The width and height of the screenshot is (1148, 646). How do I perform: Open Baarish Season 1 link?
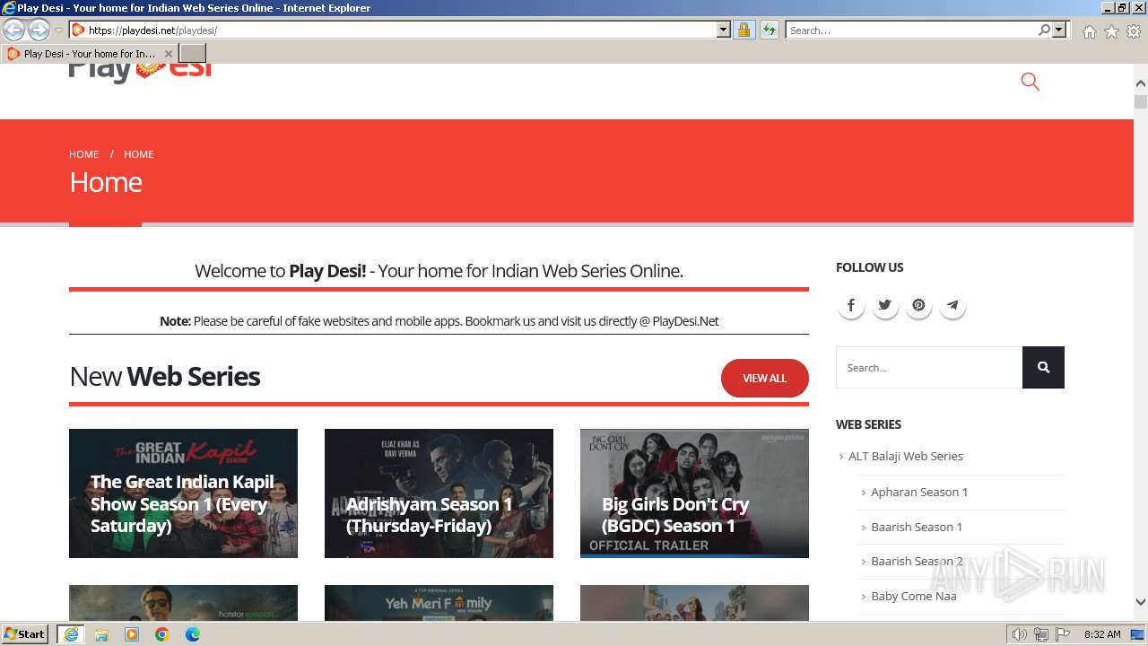pos(917,527)
